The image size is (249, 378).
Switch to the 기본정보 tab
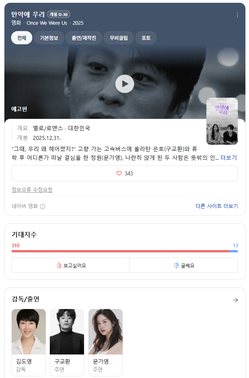pyautogui.click(x=49, y=38)
